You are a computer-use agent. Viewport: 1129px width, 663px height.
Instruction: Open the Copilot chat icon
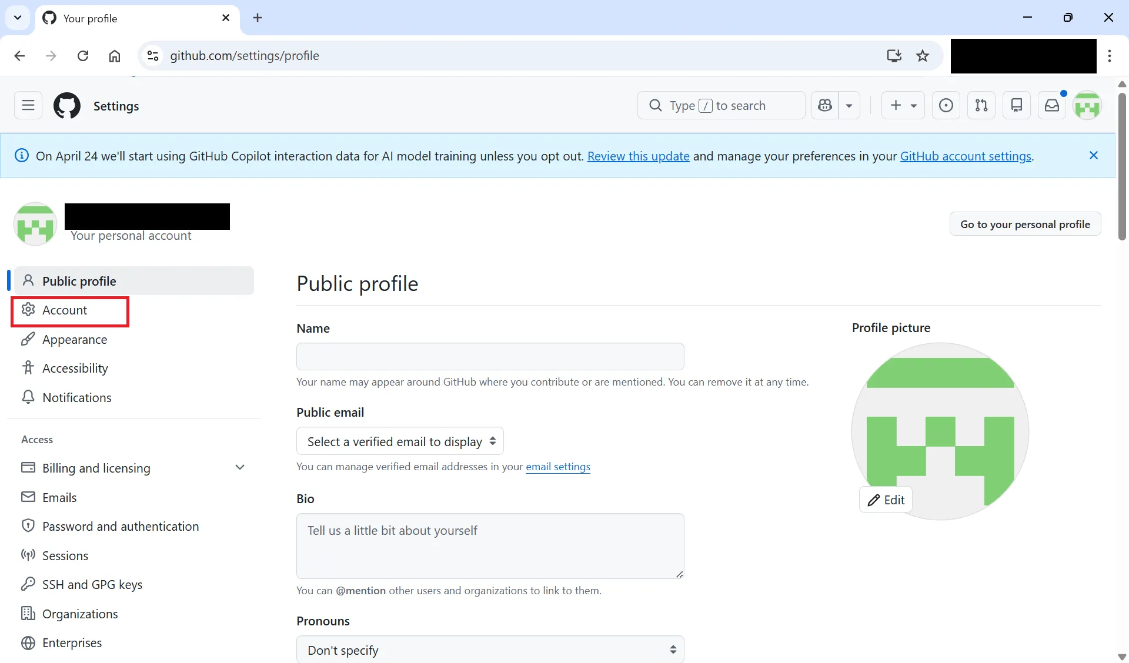click(825, 106)
